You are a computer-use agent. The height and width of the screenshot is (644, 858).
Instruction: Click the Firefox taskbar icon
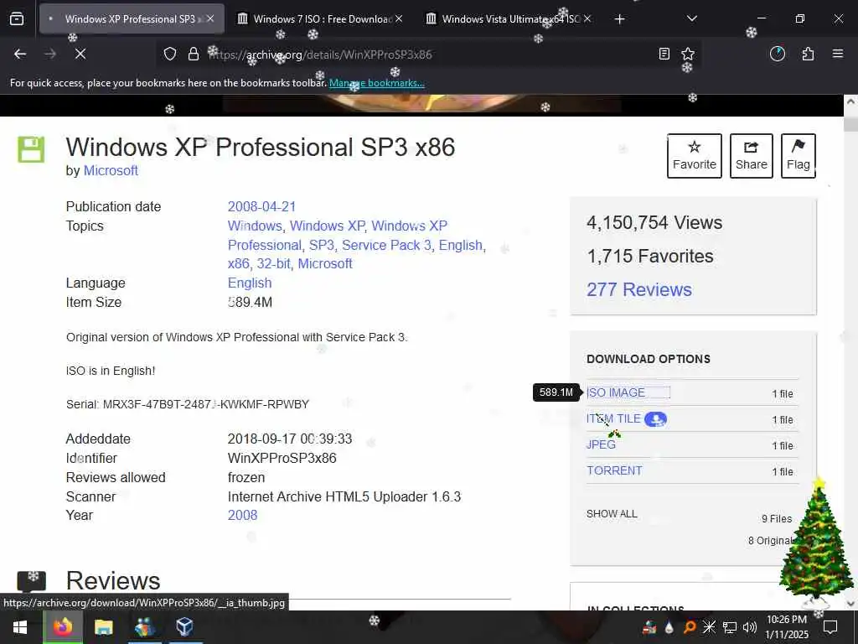pos(62,627)
